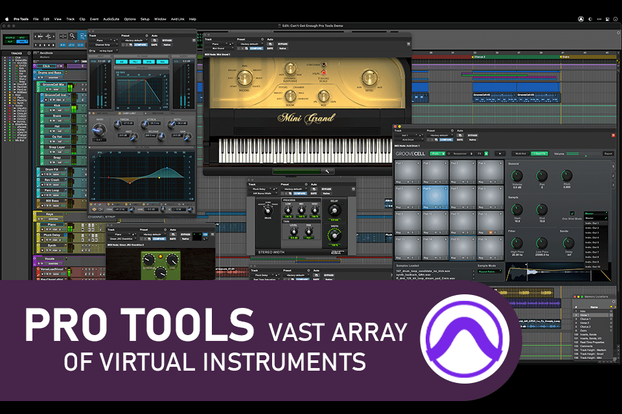Click BYPASS in Channel Strip plugin header
This screenshot has width=622, height=414.
(167, 40)
